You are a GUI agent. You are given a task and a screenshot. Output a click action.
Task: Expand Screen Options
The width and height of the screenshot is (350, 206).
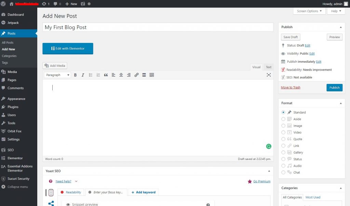coord(309,11)
